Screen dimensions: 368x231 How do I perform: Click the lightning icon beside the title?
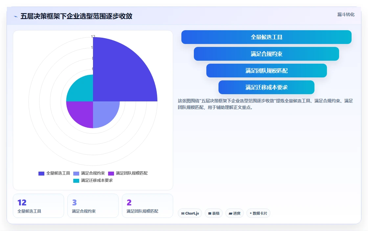[16, 16]
